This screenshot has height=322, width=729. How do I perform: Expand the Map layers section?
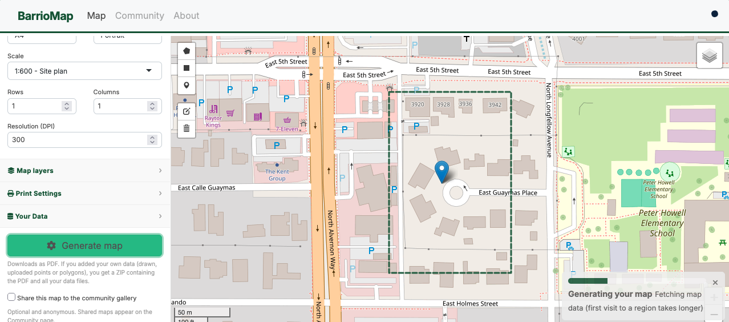(x=85, y=171)
